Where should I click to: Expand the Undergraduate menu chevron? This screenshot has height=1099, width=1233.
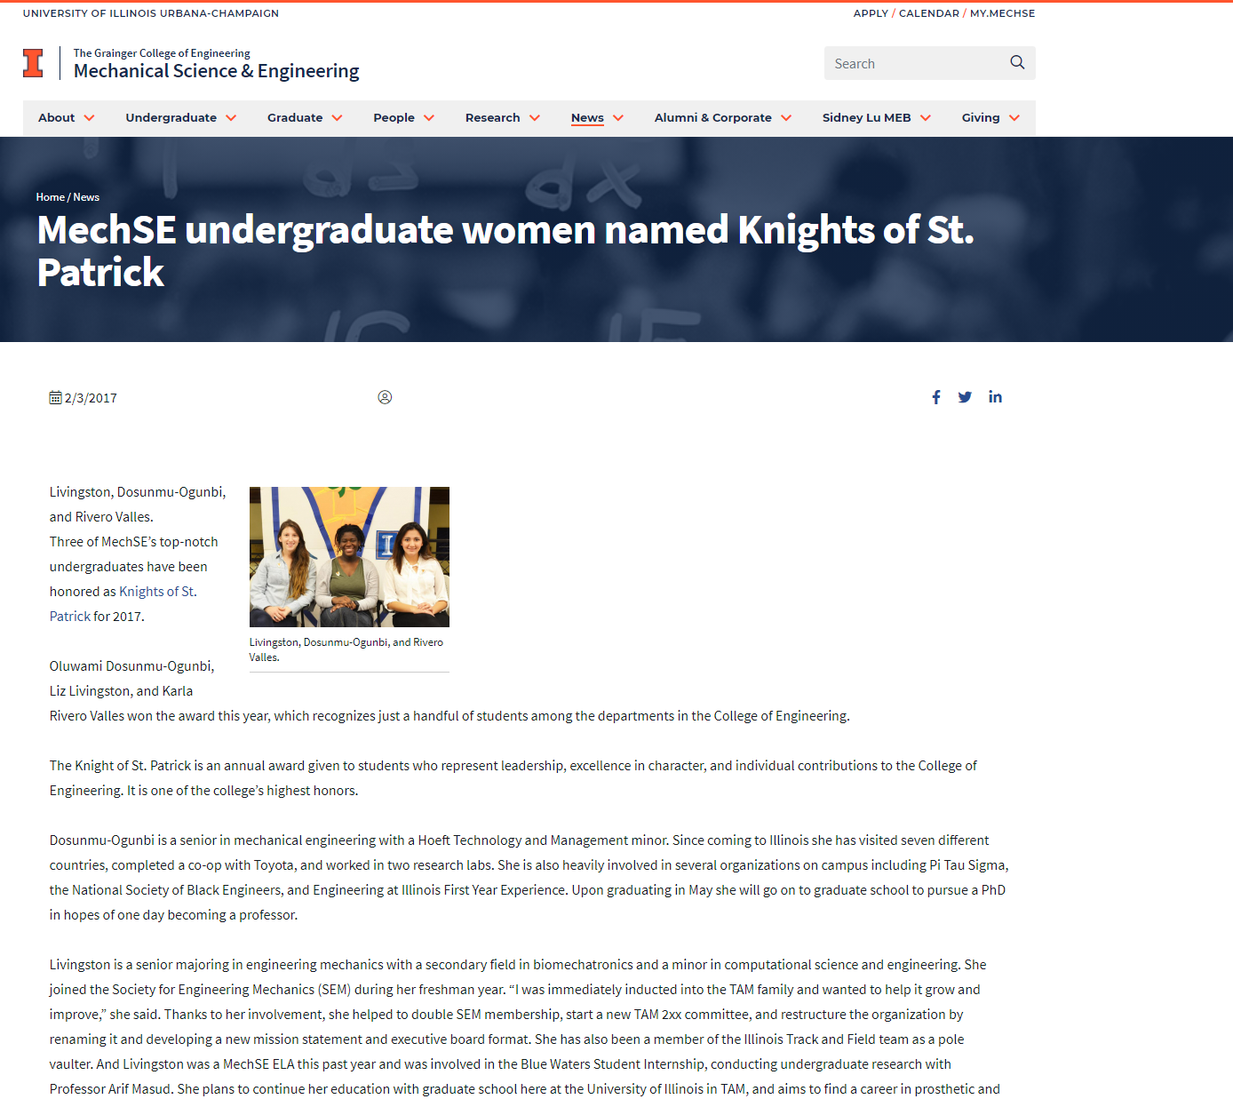[x=231, y=118]
